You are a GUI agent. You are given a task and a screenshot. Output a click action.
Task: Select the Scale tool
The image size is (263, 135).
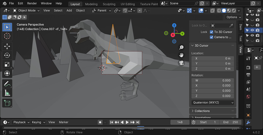tap(7, 64)
